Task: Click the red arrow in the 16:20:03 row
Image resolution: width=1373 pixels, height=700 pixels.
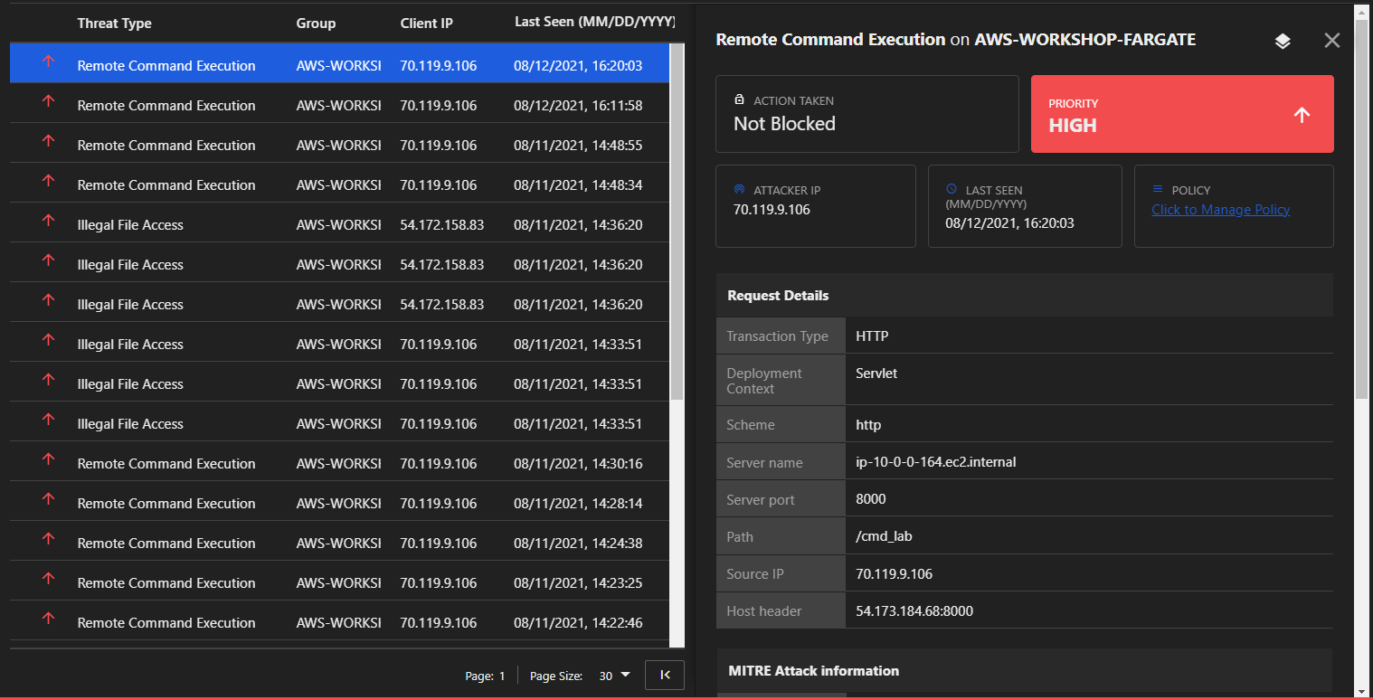Action: click(49, 61)
